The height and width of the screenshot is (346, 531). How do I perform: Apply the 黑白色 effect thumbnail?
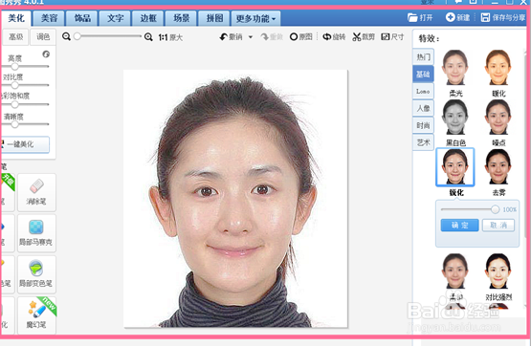click(455, 117)
